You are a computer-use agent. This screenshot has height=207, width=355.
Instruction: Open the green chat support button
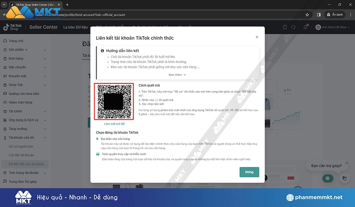click(328, 178)
